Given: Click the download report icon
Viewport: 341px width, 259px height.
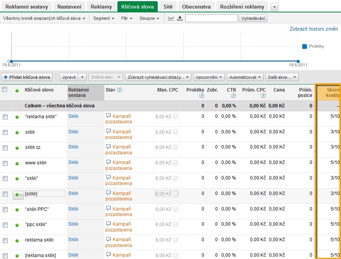Looking at the screenshot, I should tap(179, 18).
